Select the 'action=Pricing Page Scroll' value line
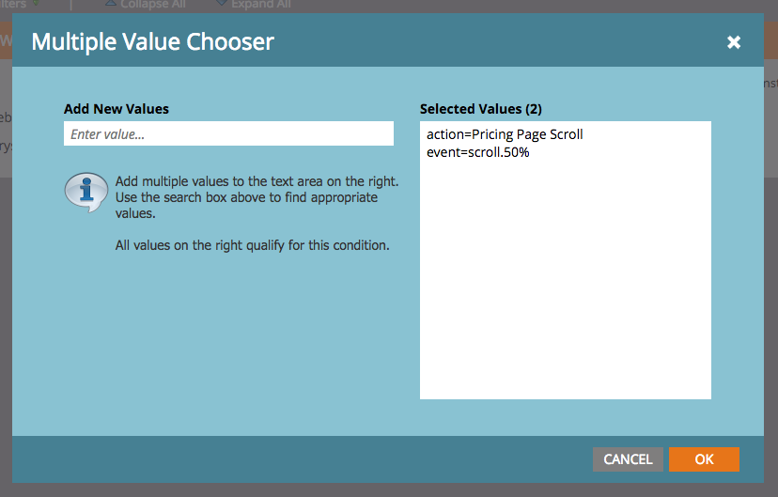 pyautogui.click(x=505, y=134)
